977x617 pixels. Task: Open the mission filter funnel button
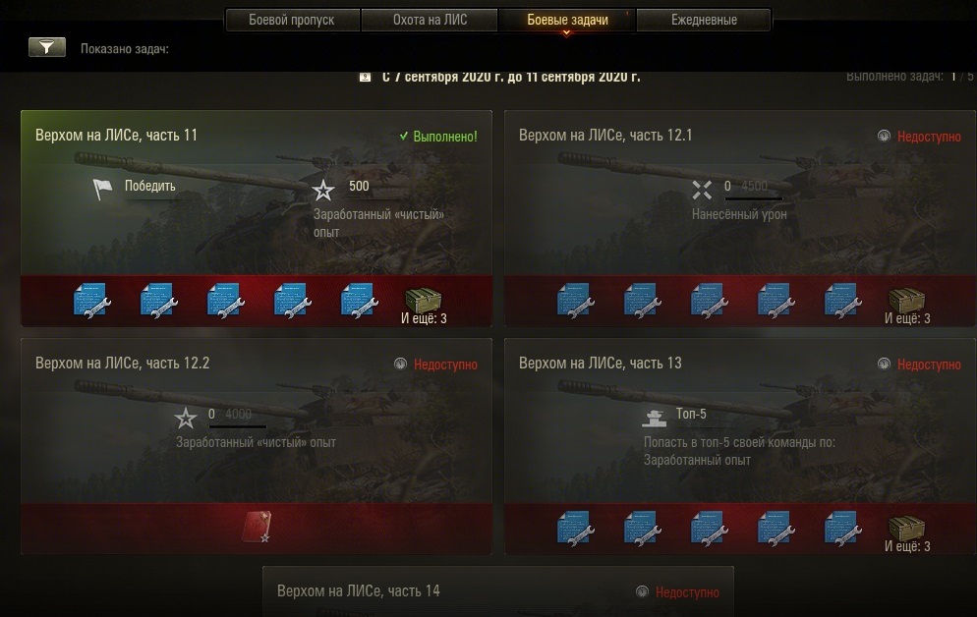coord(47,47)
